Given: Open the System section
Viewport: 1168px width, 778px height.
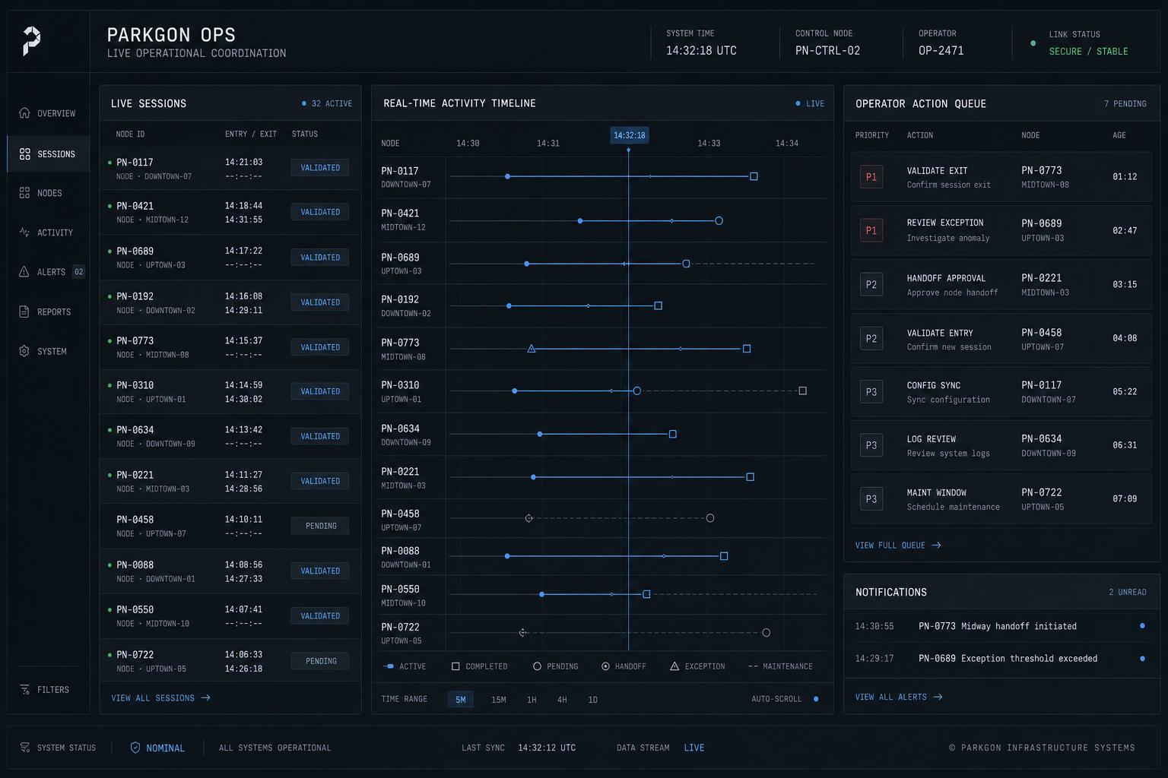Looking at the screenshot, I should [x=48, y=351].
